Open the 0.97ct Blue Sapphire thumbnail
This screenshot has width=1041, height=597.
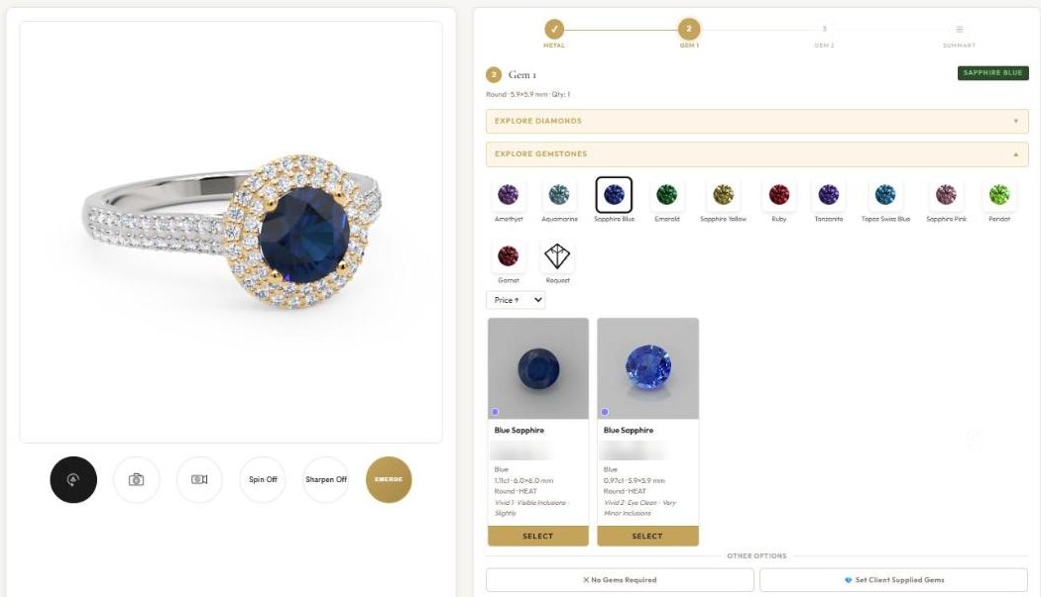(x=648, y=369)
